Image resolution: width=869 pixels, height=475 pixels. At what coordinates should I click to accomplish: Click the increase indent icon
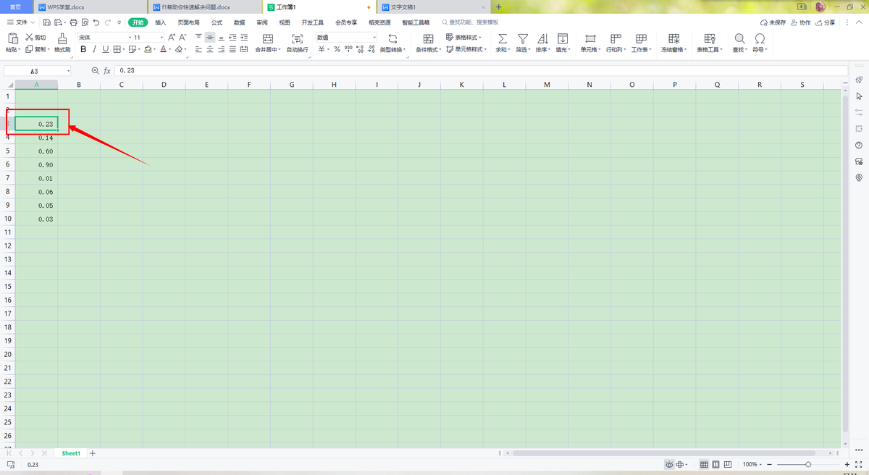[245, 37]
